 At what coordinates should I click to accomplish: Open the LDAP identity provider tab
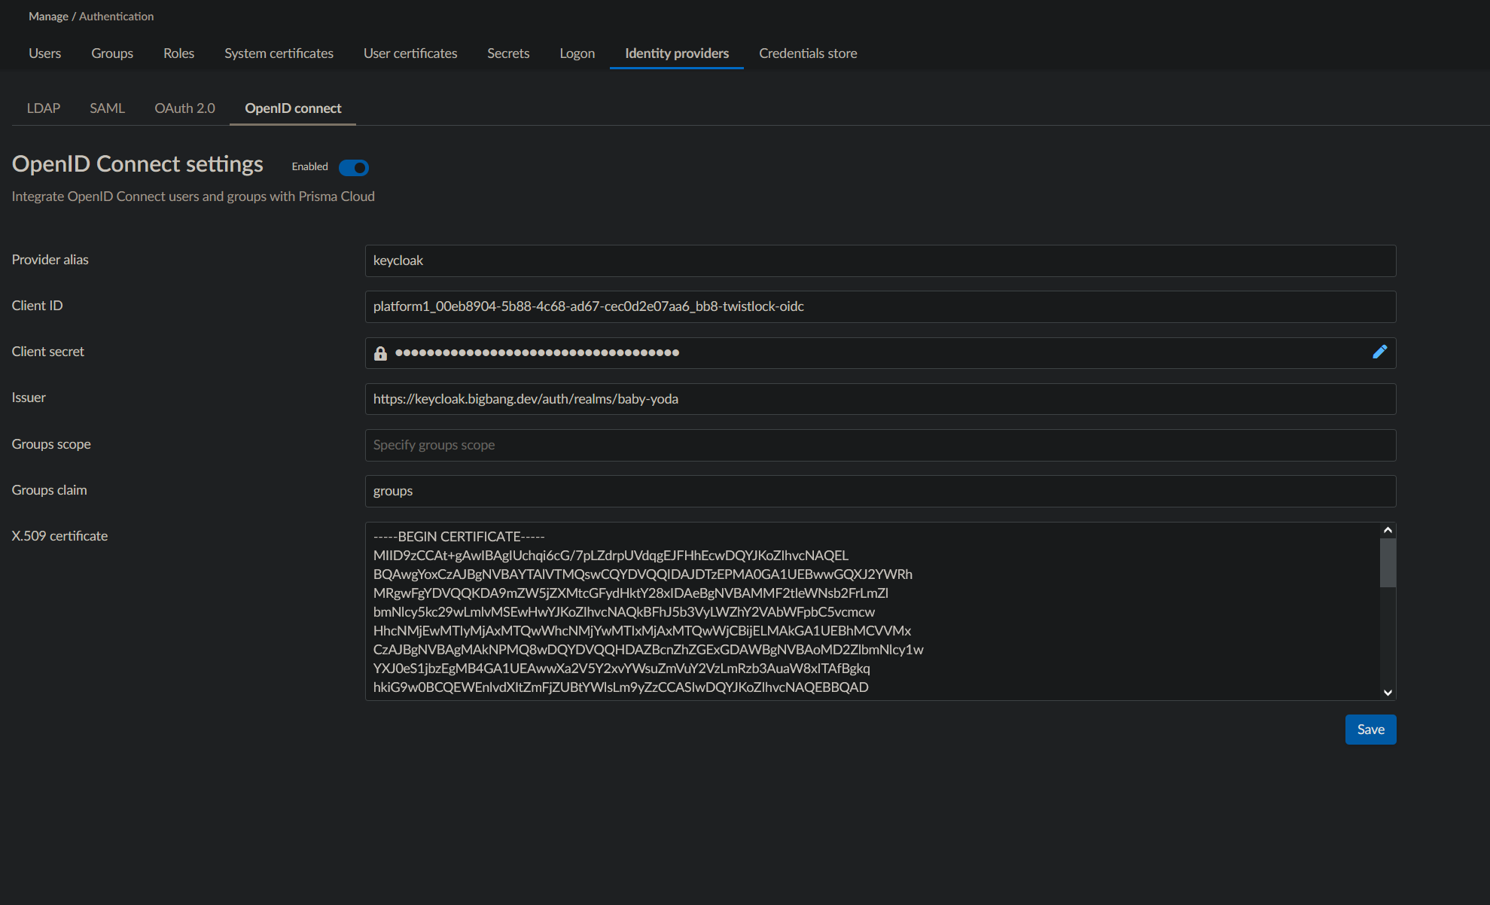tap(43, 108)
